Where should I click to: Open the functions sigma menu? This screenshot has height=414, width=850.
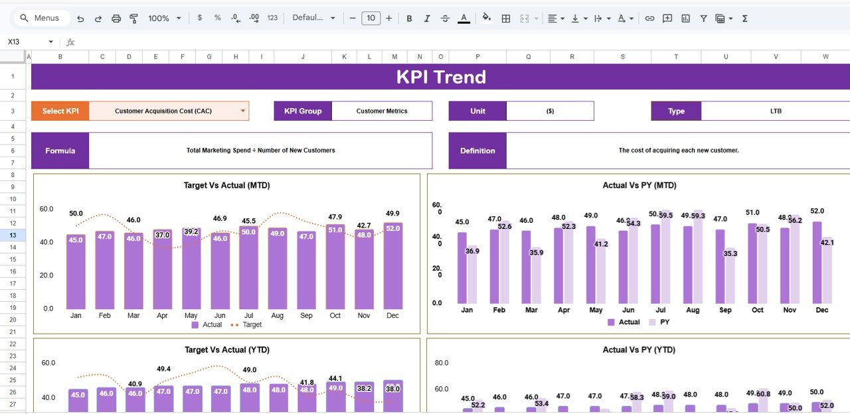[x=744, y=19]
